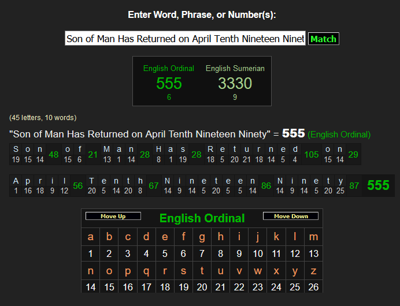Click the phrase input text field

pyautogui.click(x=185, y=39)
